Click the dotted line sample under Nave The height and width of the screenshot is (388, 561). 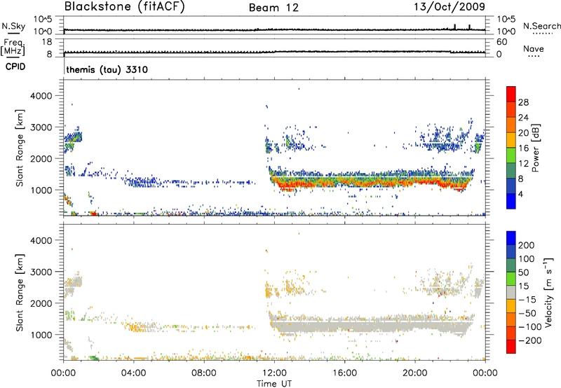pos(534,56)
